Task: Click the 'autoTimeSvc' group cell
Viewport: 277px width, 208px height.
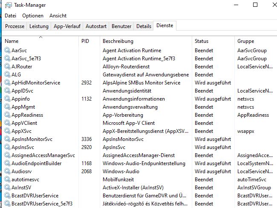Action: [x=252, y=180]
